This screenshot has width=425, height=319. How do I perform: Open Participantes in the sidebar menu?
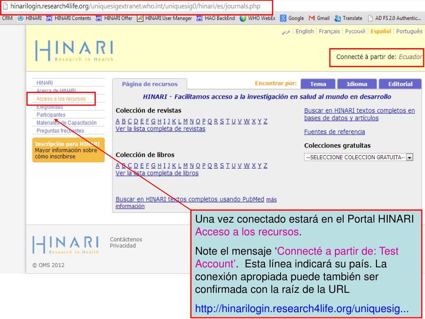point(51,115)
